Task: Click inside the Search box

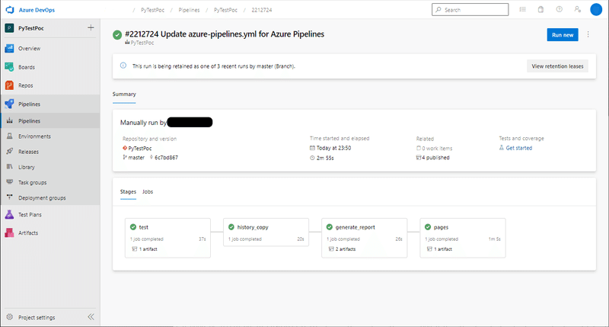Action: click(470, 10)
